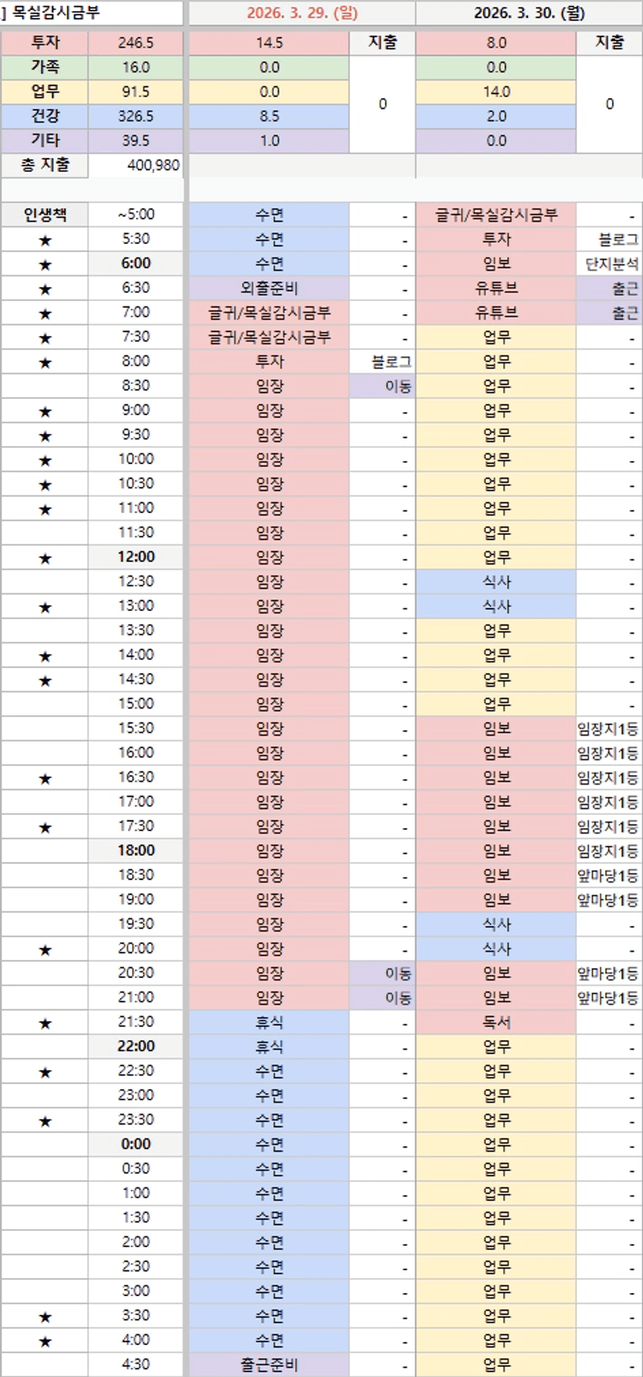Select the star beside the 23:30 row
This screenshot has height=1377, width=643.
click(45, 1120)
